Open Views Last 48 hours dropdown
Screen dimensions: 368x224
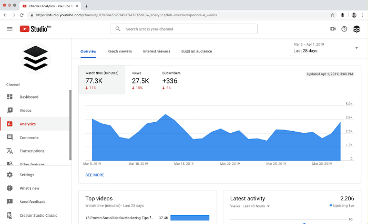tap(250, 206)
